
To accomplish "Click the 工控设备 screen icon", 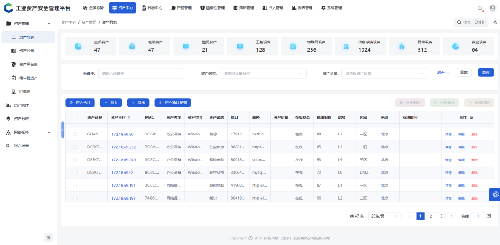I will (x=240, y=47).
